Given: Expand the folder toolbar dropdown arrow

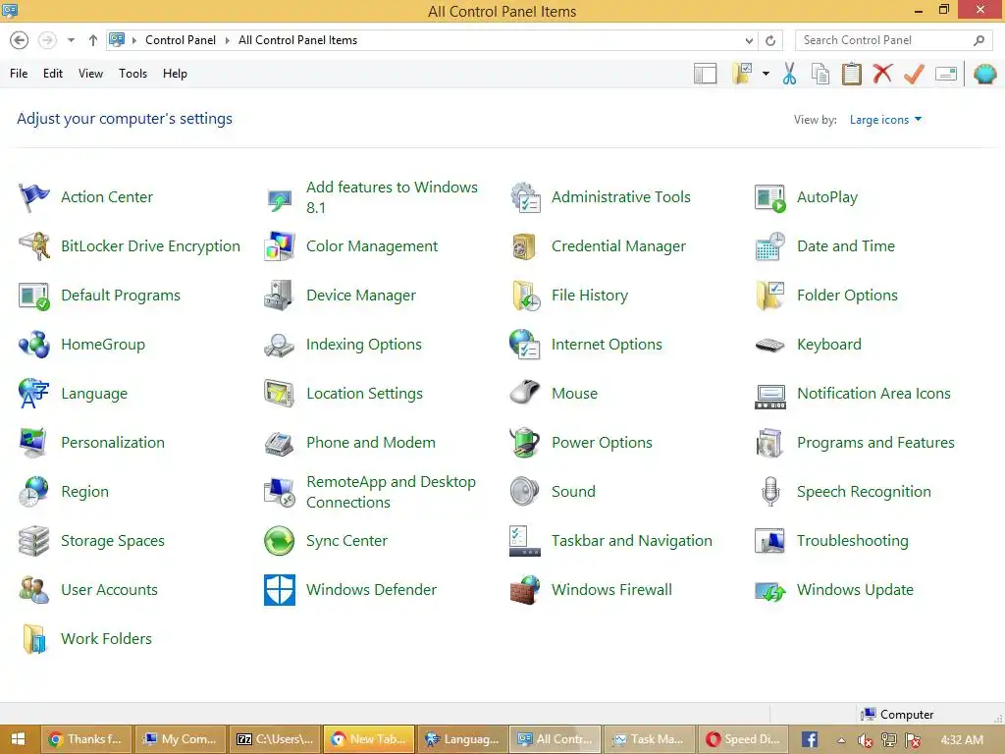Looking at the screenshot, I should click(x=766, y=74).
